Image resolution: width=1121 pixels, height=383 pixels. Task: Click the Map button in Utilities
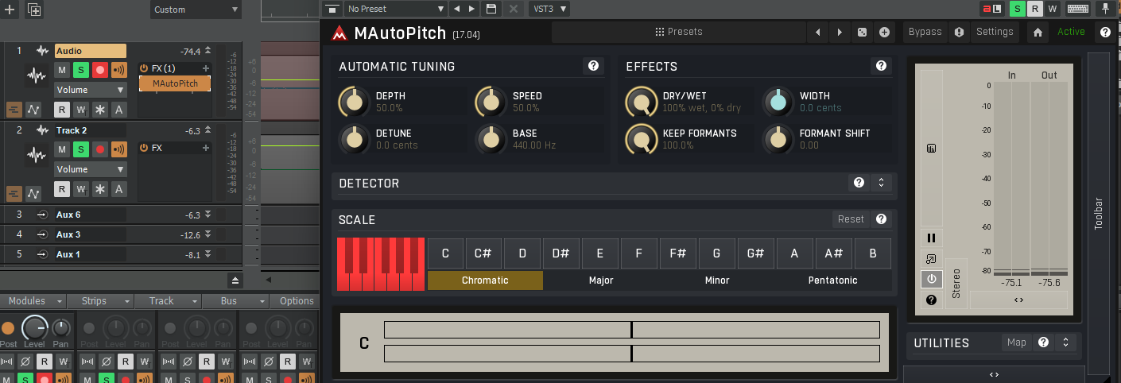[1017, 342]
